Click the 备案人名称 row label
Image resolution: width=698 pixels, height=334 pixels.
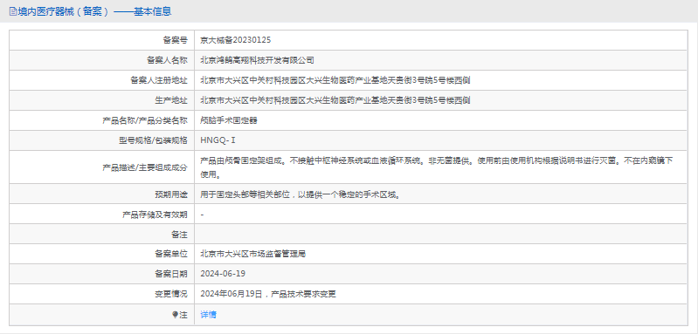[167, 60]
